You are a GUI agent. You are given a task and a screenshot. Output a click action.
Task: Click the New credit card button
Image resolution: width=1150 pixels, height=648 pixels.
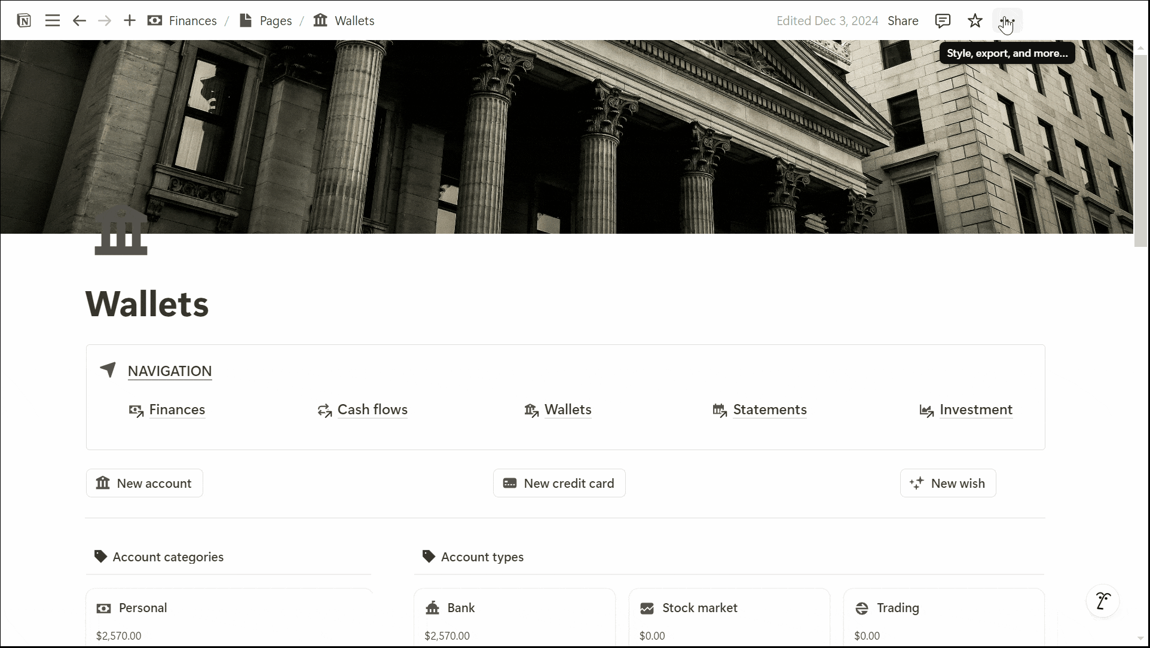tap(559, 483)
